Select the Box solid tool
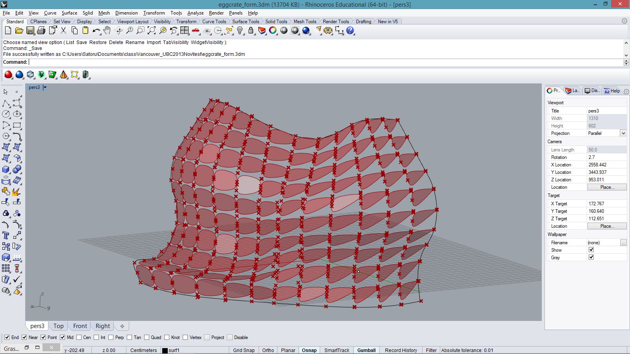The width and height of the screenshot is (630, 354). pos(6,170)
